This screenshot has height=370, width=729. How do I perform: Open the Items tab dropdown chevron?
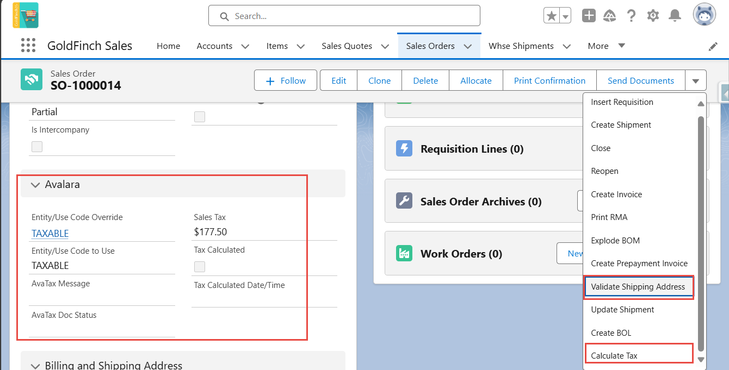(301, 47)
